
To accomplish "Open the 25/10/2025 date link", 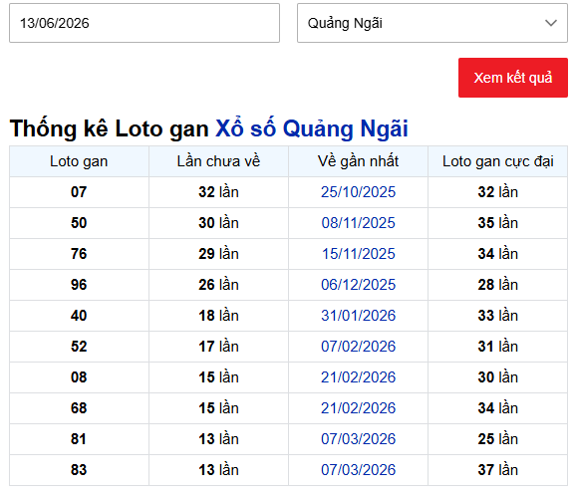I will click(x=359, y=192).
